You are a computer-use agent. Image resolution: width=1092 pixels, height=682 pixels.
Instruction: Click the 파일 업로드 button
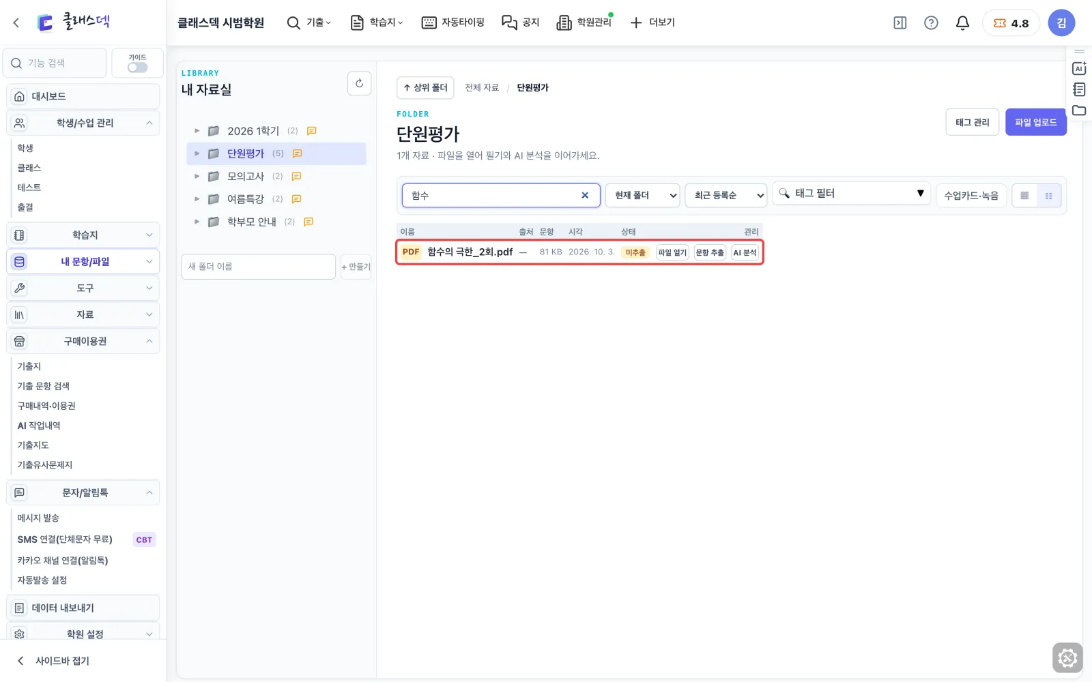pos(1035,122)
